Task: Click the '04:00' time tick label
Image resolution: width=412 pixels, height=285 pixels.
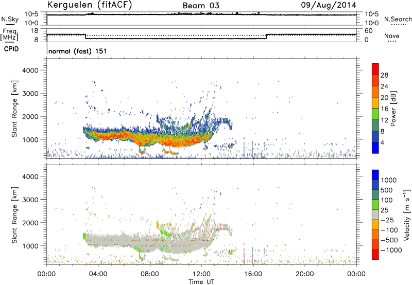Action: pyautogui.click(x=98, y=274)
